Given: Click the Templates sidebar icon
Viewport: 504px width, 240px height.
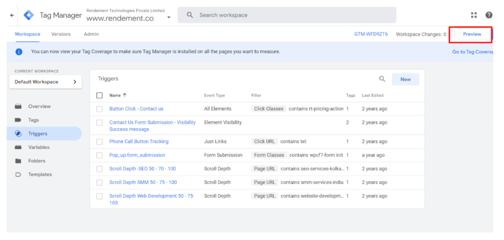Looking at the screenshot, I should 18,175.
